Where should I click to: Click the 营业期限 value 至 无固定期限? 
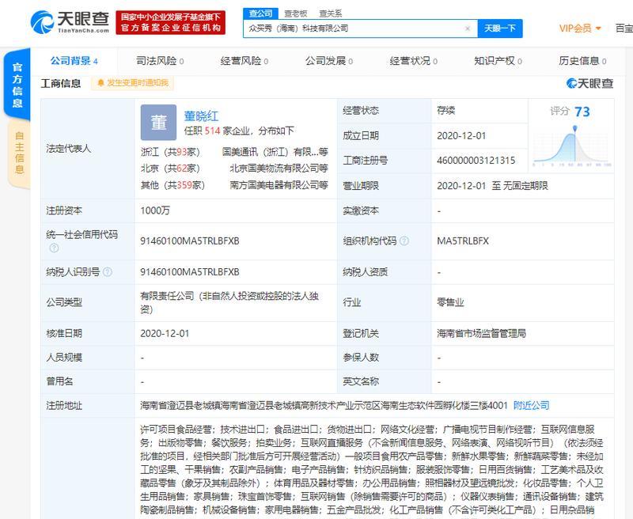coord(492,186)
